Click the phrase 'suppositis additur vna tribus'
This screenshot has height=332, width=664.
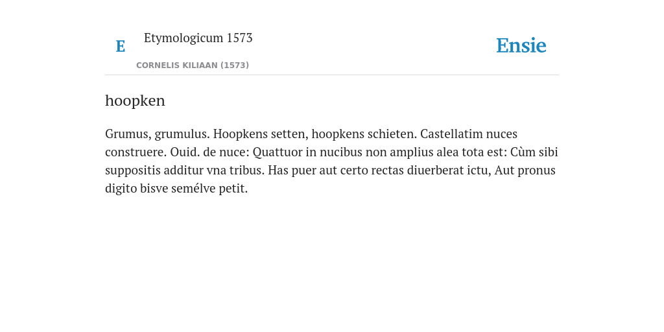point(185,171)
